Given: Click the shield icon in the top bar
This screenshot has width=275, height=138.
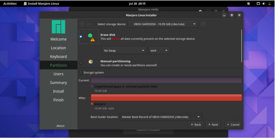Looking at the screenshot, I should 248,3.
